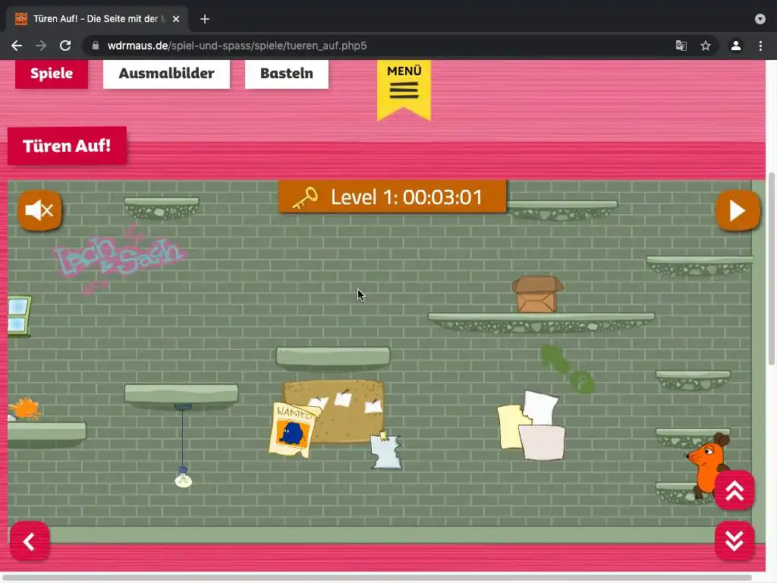Click the hanging light bulb
The image size is (777, 583).
184,478
